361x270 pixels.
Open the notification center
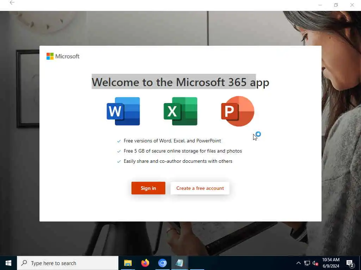coord(350,263)
